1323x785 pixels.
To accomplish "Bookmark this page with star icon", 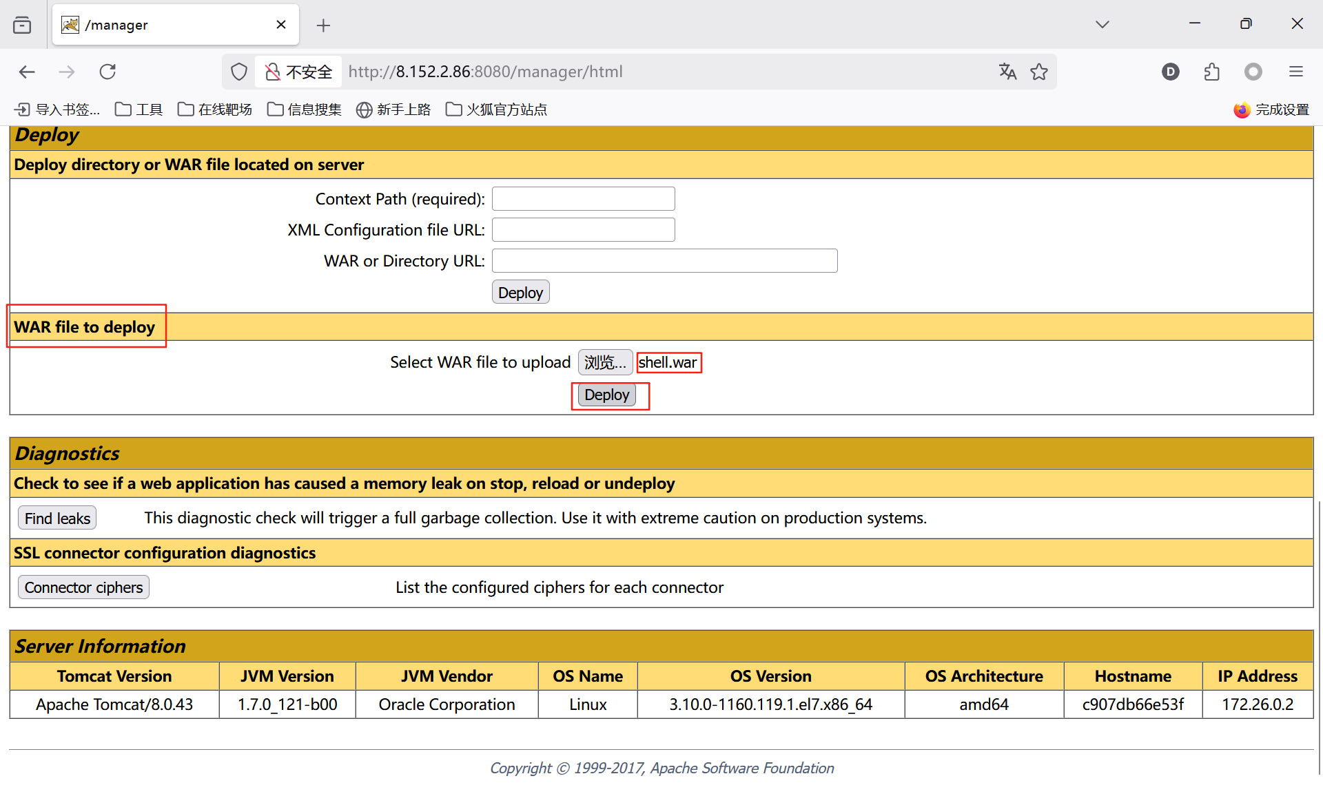I will coord(1039,72).
